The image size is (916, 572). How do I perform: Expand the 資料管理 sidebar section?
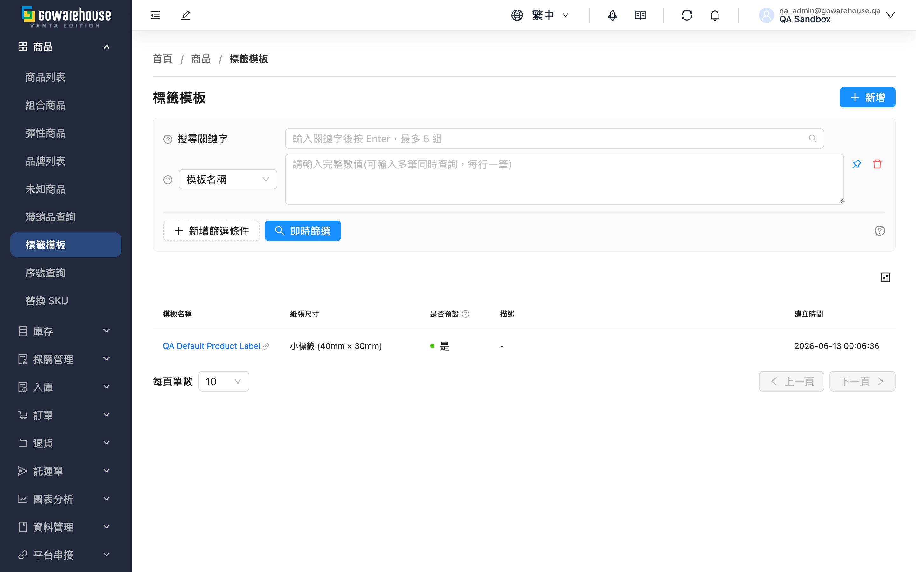[66, 527]
